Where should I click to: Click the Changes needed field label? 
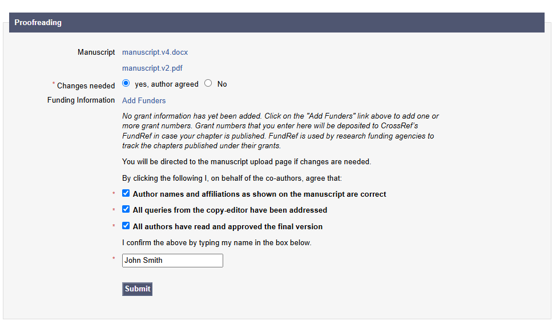coord(86,86)
